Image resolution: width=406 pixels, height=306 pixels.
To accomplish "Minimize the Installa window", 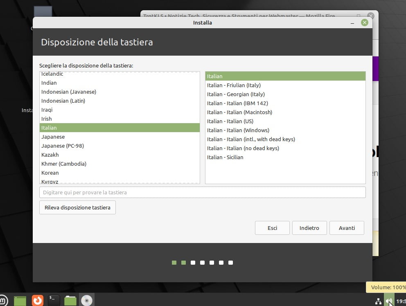I will (x=352, y=23).
